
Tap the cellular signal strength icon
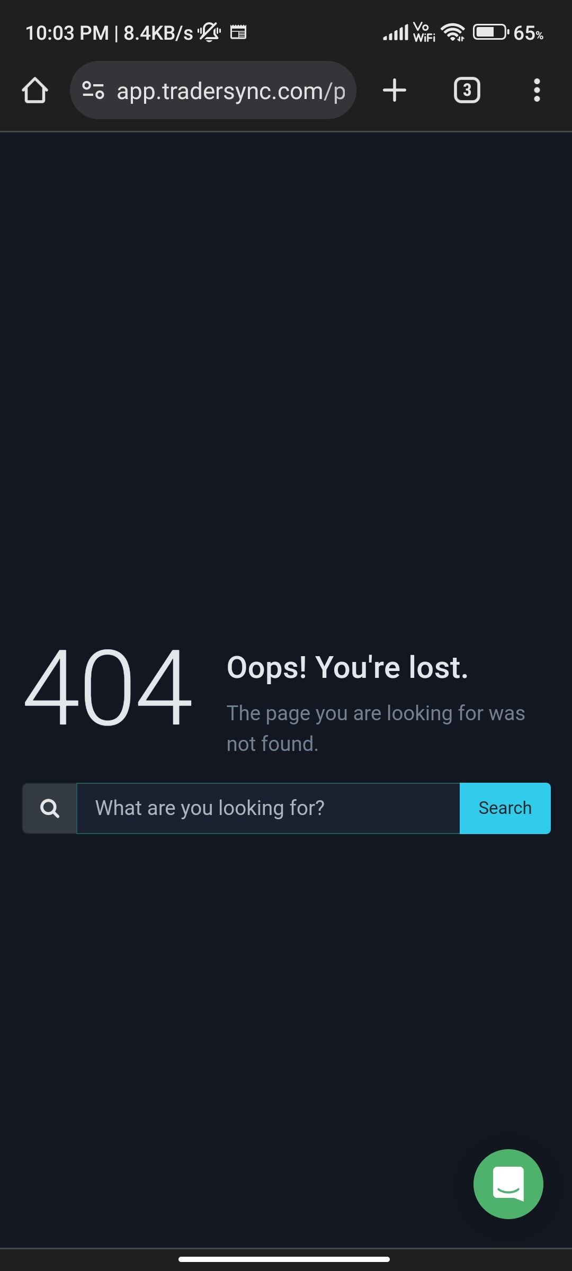pos(396,32)
